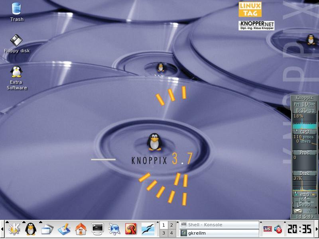Open the KDE K menu
This screenshot has height=239, width=319.
14,229
